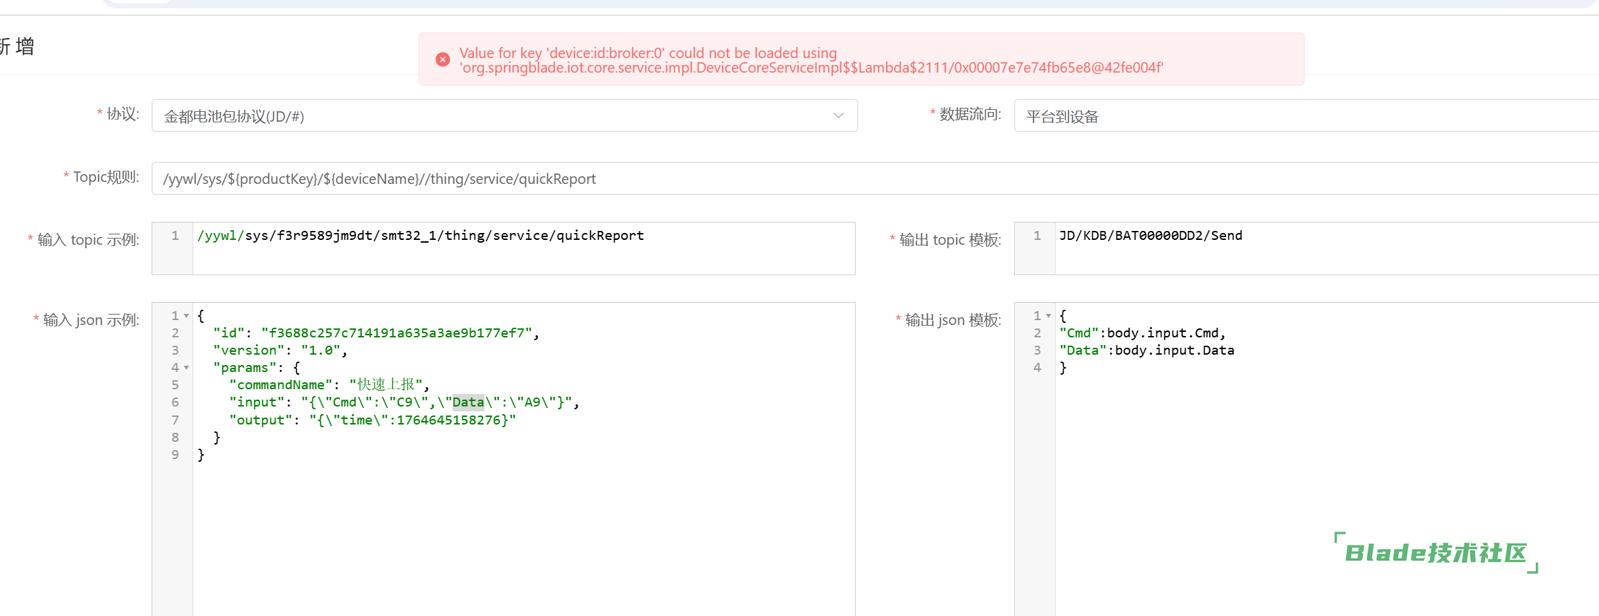
Task: Click the error message text in alert
Action: point(810,60)
